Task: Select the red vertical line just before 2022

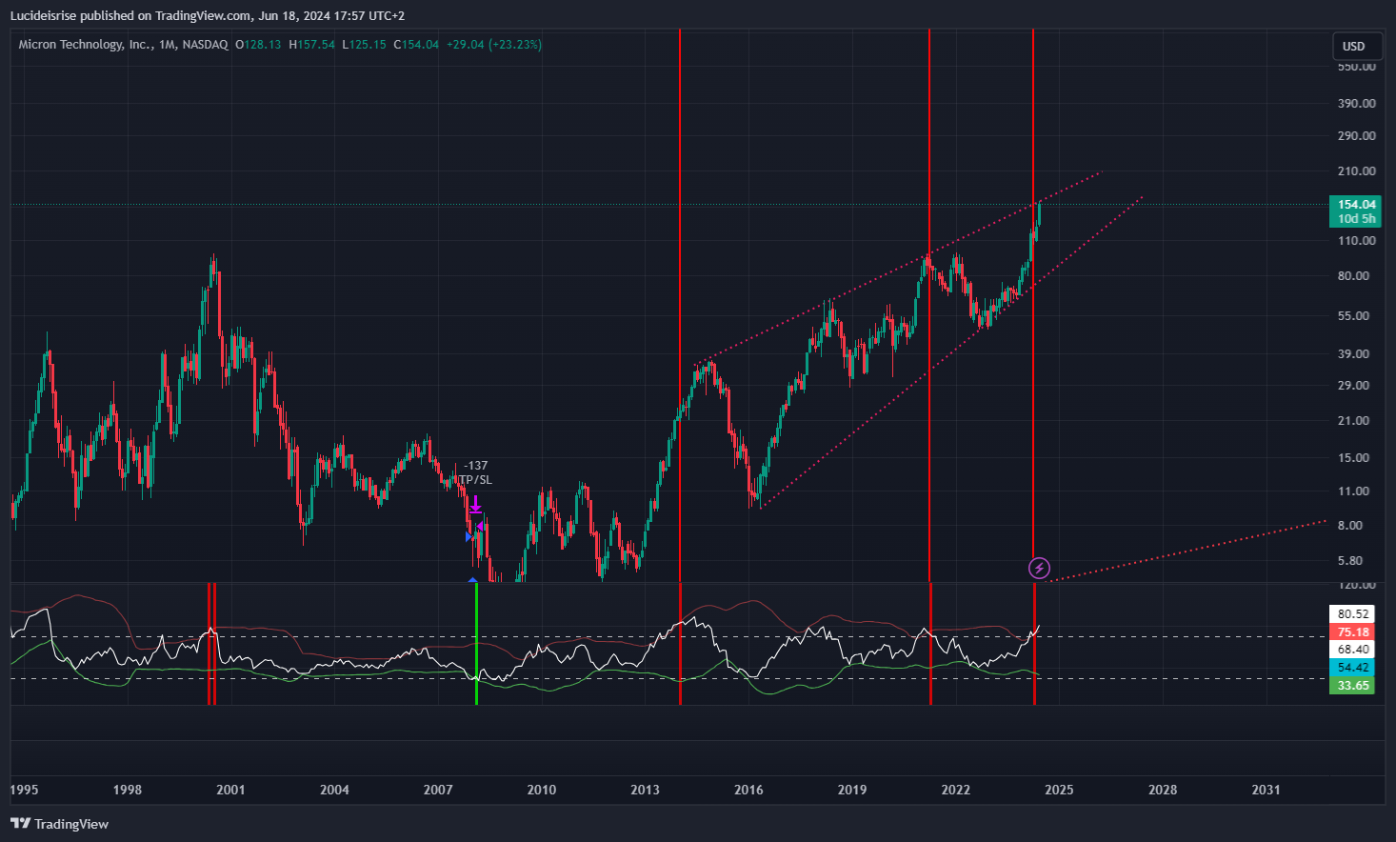Action: tap(929, 305)
